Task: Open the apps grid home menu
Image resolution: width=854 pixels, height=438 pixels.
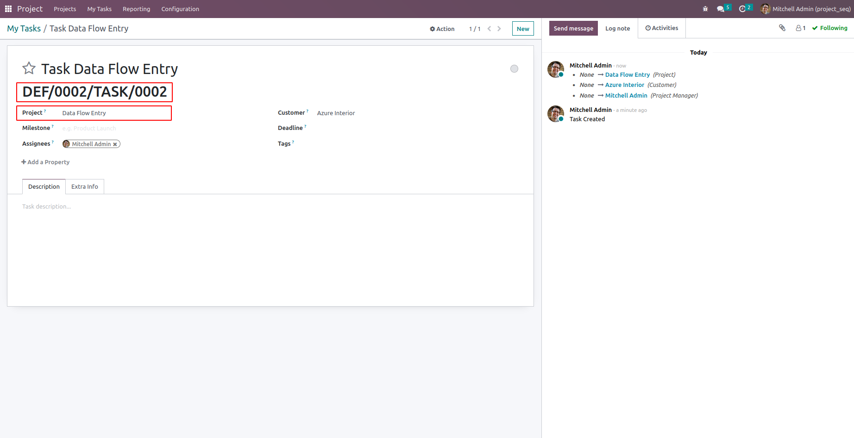Action: [x=8, y=9]
